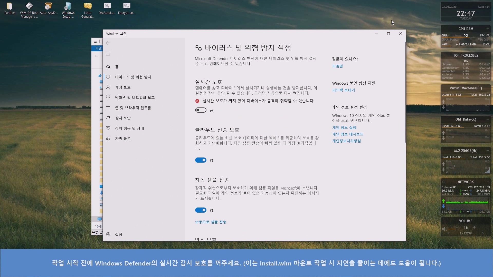Viewport: 493px width, 277px height.
Task: Open Device security laptop icon
Action: tap(108, 118)
